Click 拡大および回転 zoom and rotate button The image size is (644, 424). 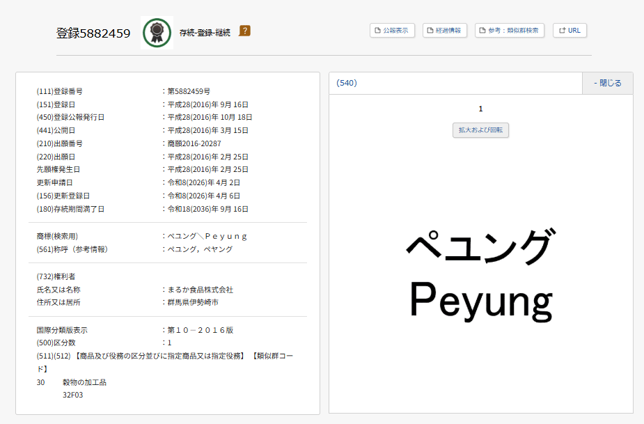pyautogui.click(x=480, y=130)
